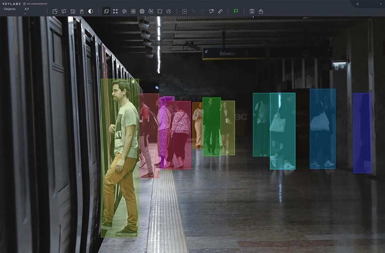Viewport: 385px width, 253px height.
Task: Open the comments speech-bubble tool
Action: pyautogui.click(x=64, y=11)
